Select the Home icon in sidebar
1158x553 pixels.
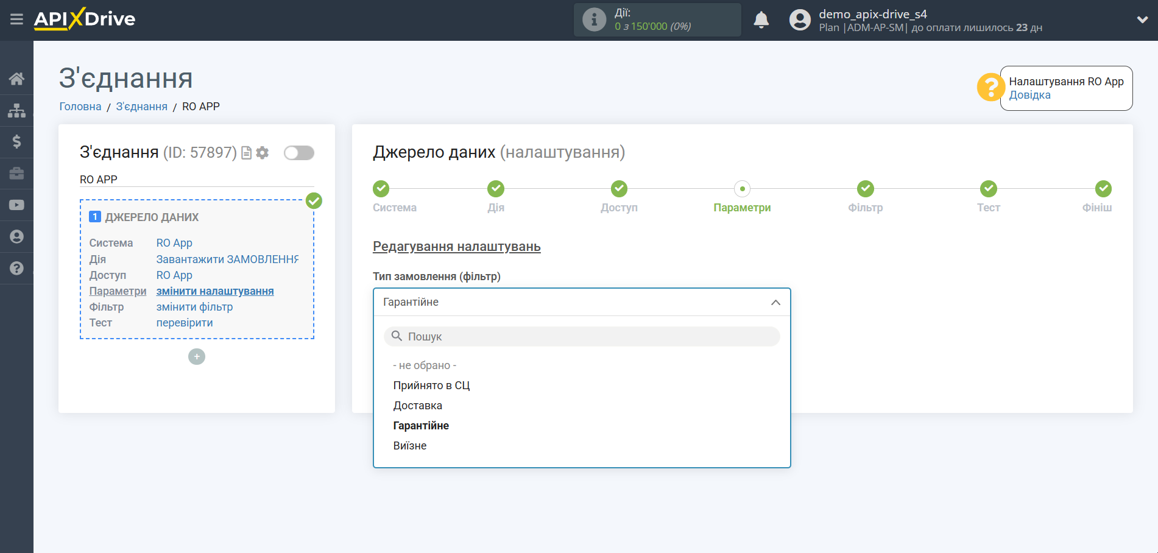(16, 78)
